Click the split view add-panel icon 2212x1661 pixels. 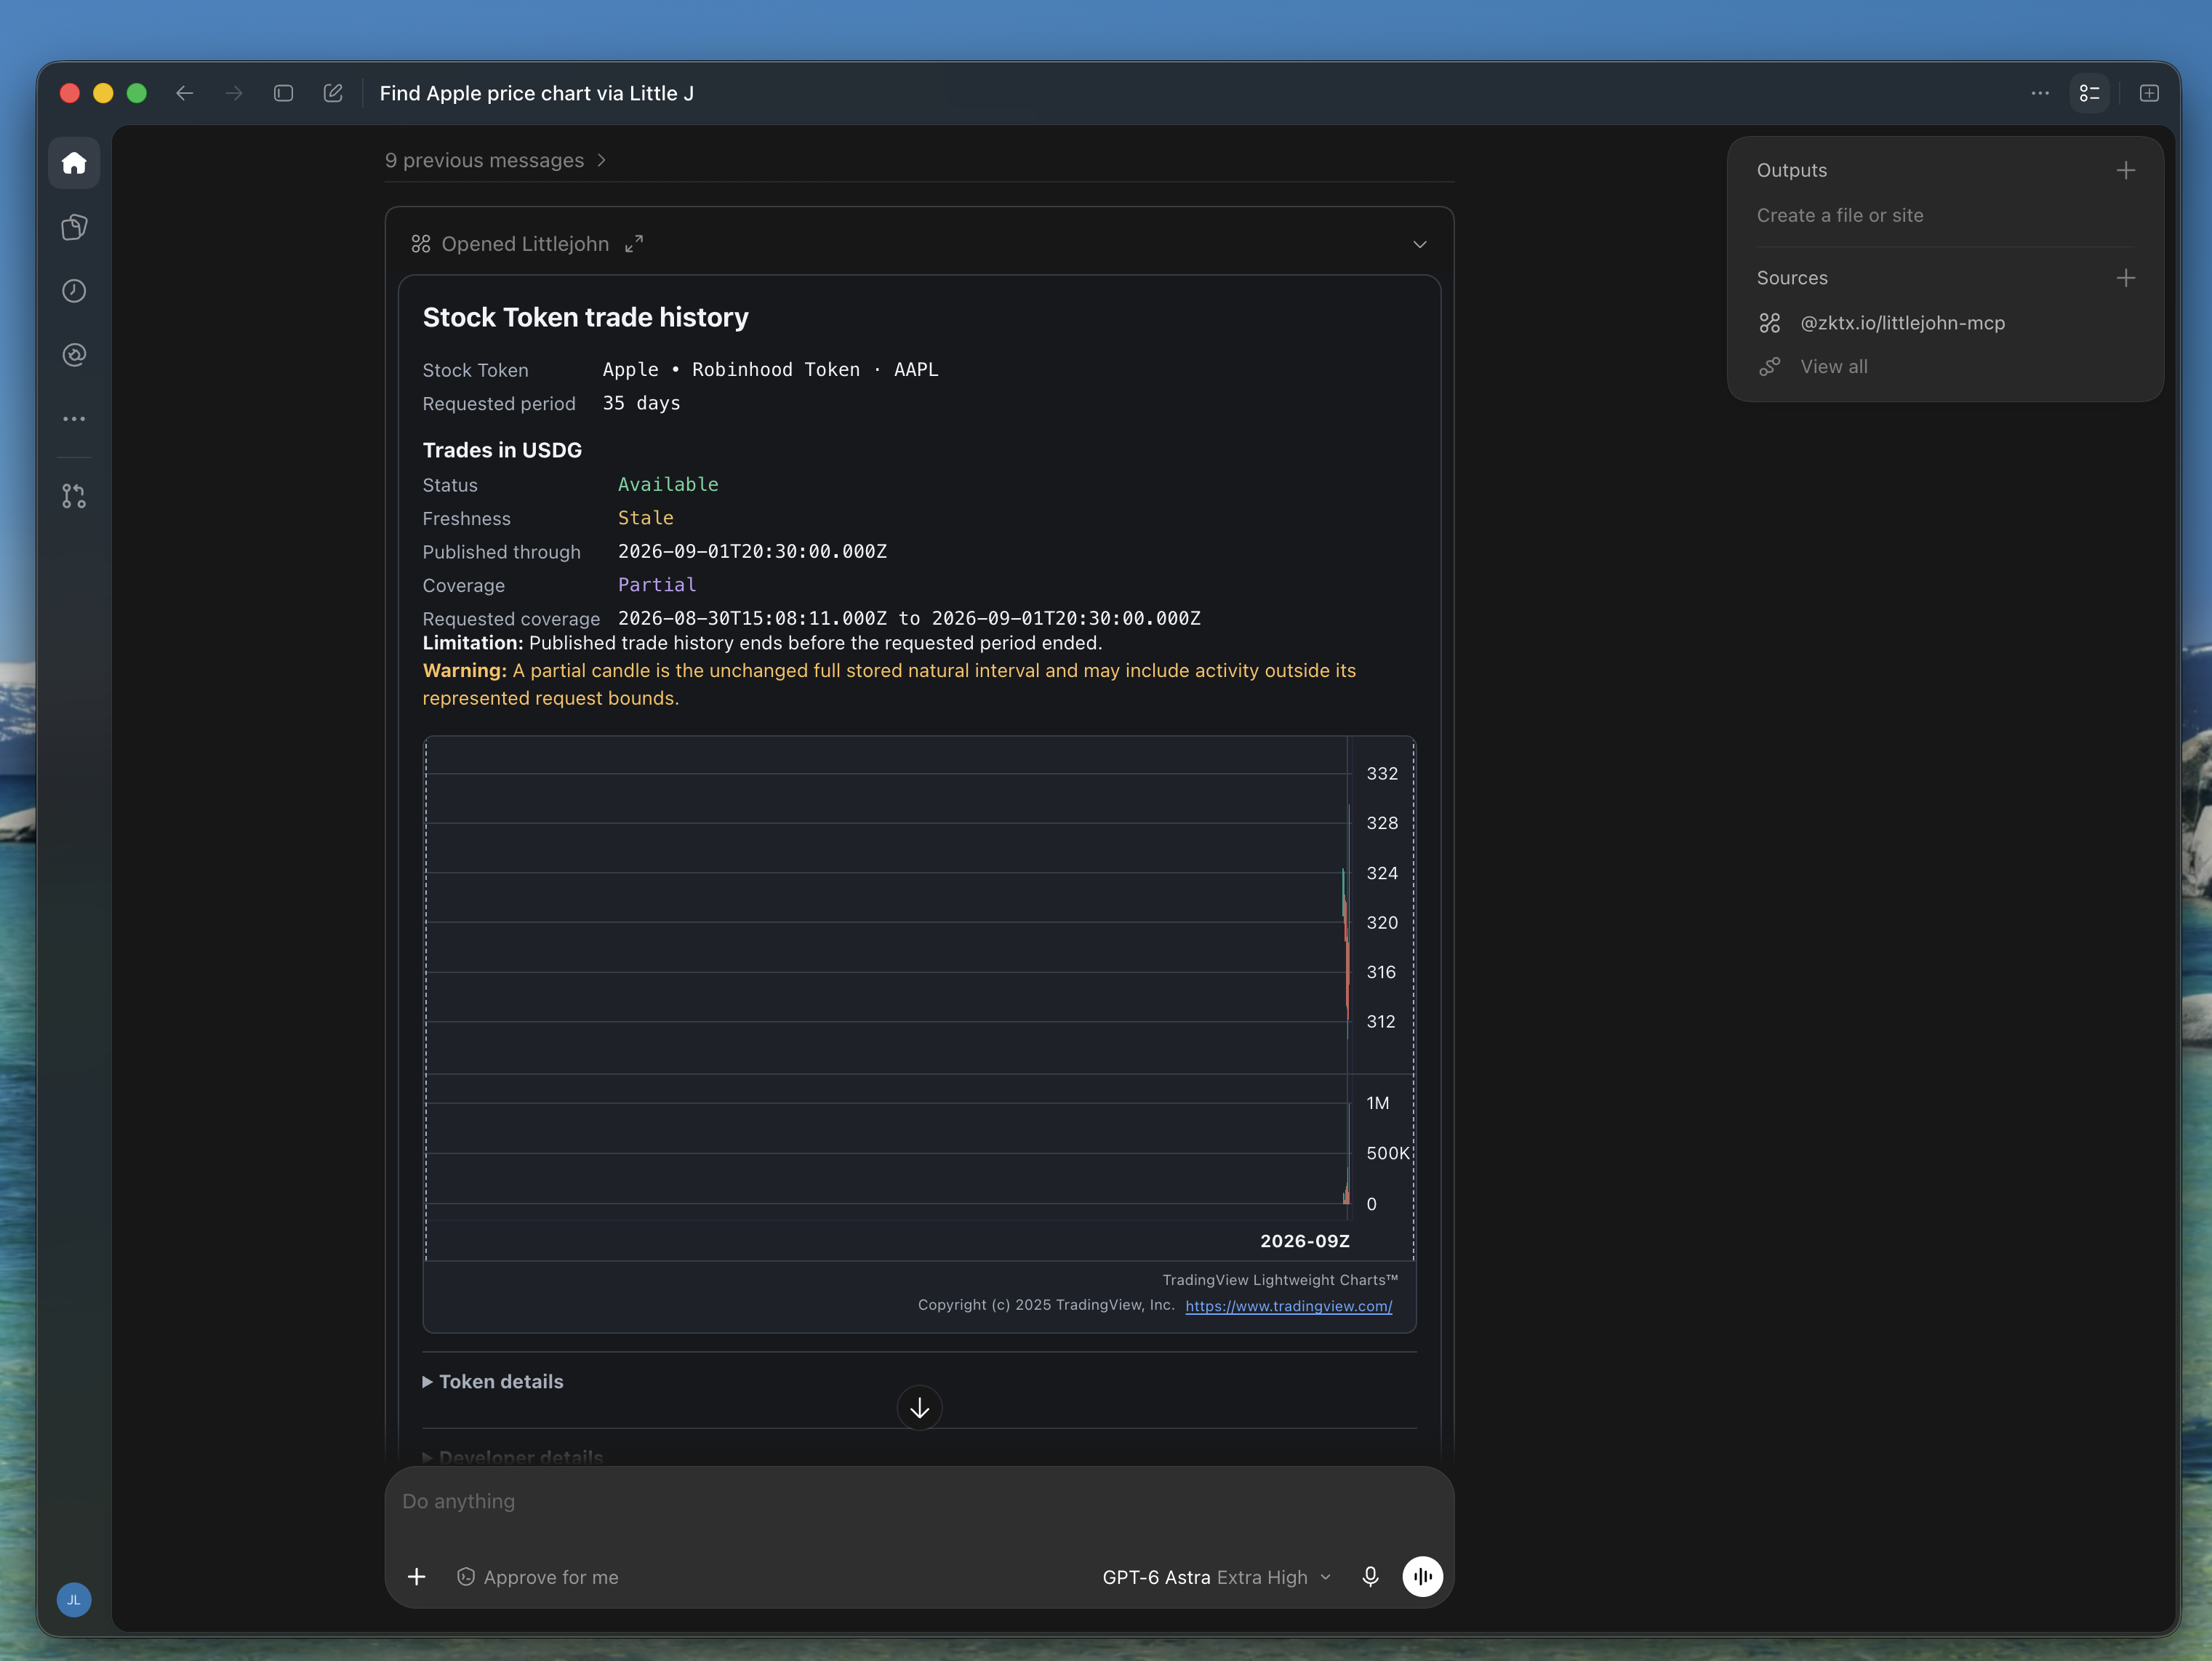[x=2149, y=93]
